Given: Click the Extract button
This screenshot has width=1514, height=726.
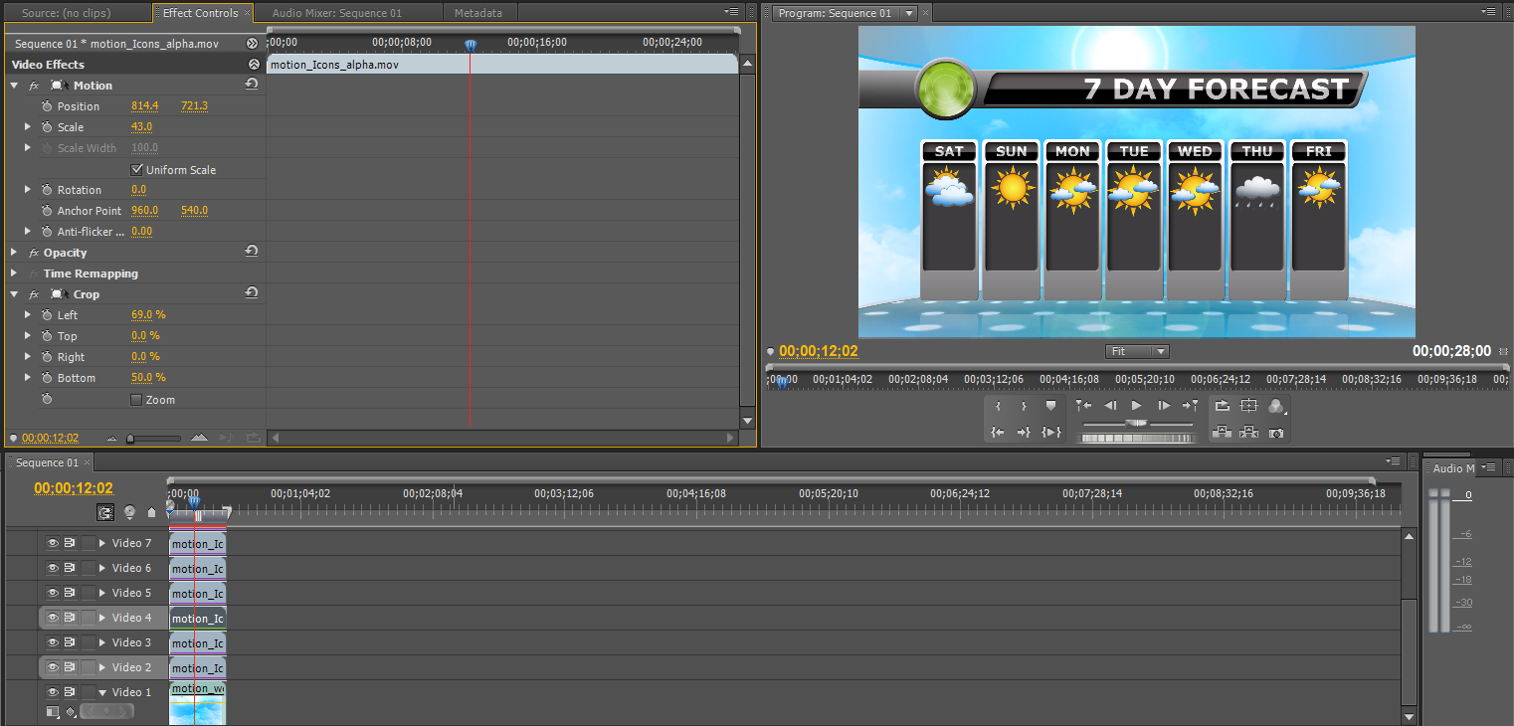Looking at the screenshot, I should pyautogui.click(x=1249, y=432).
